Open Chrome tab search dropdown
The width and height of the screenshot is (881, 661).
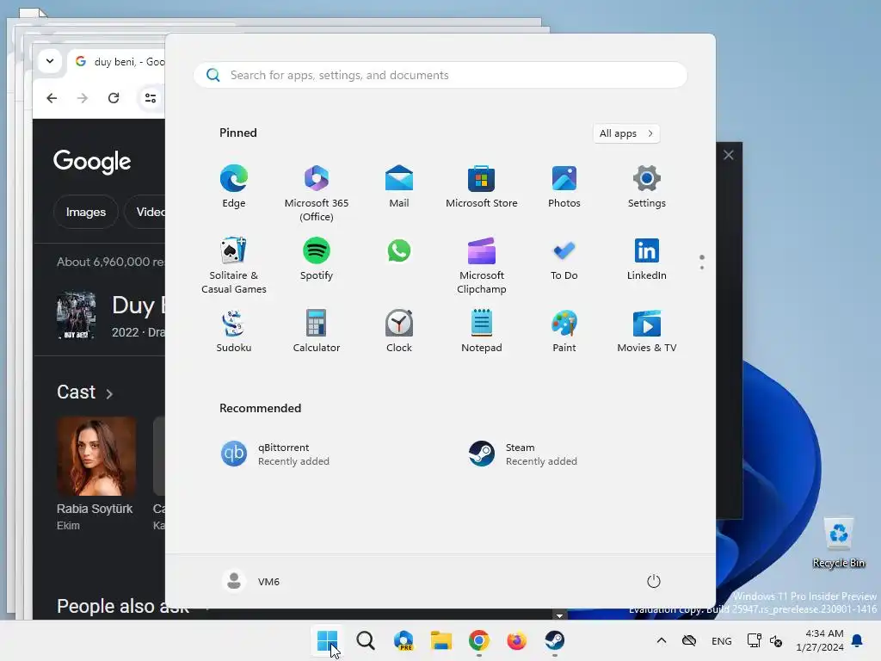click(x=50, y=61)
